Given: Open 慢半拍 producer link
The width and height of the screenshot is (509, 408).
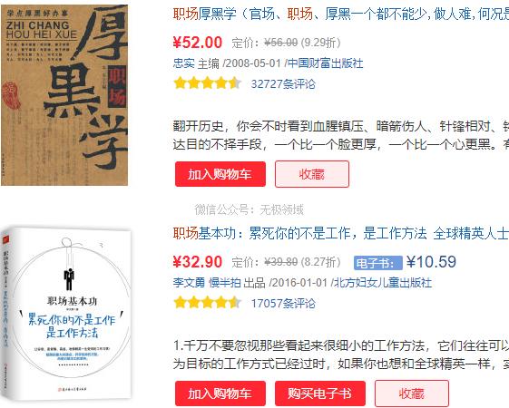Looking at the screenshot, I should 225,283.
